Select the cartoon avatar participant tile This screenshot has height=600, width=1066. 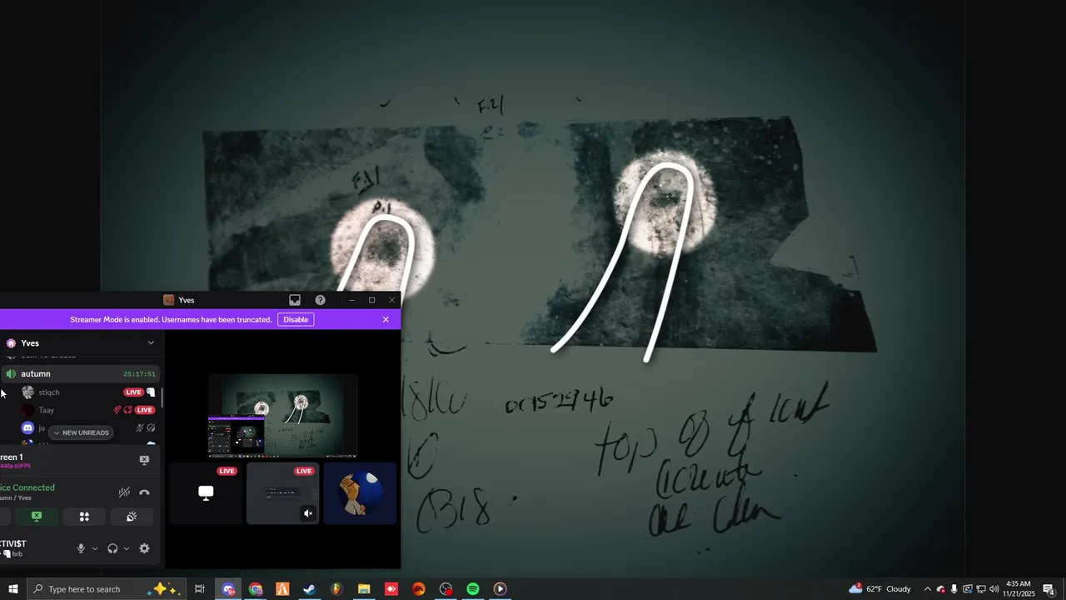[x=360, y=493]
